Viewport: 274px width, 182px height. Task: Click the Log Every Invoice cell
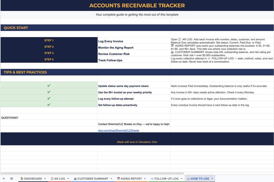[134, 41]
